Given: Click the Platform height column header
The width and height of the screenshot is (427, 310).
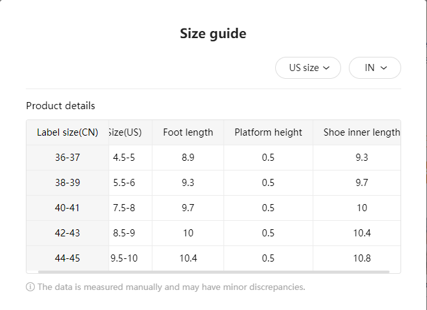Looking at the screenshot, I should pos(268,132).
